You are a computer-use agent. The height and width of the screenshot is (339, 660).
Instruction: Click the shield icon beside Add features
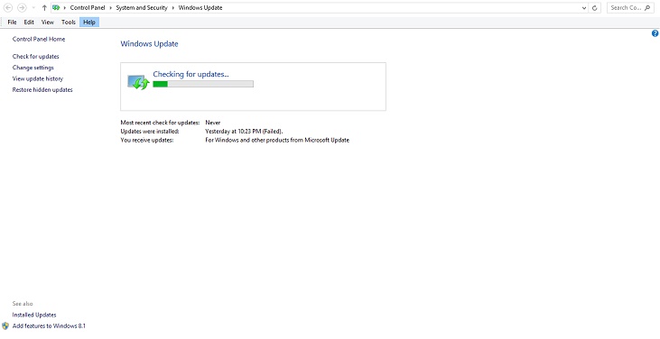click(x=5, y=325)
